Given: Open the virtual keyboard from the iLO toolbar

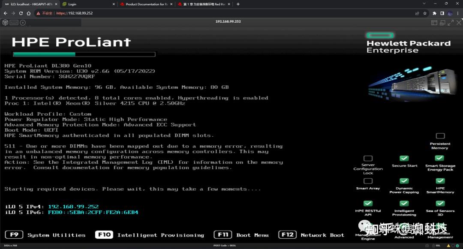Looking at the screenshot, I should click(x=14, y=22).
